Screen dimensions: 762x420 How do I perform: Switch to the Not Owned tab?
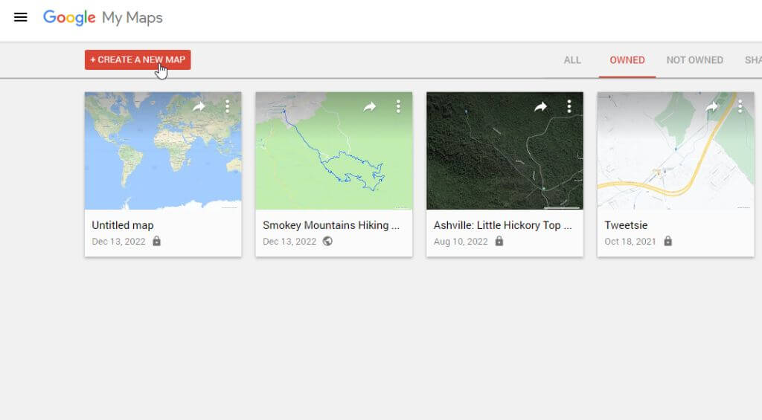point(694,60)
